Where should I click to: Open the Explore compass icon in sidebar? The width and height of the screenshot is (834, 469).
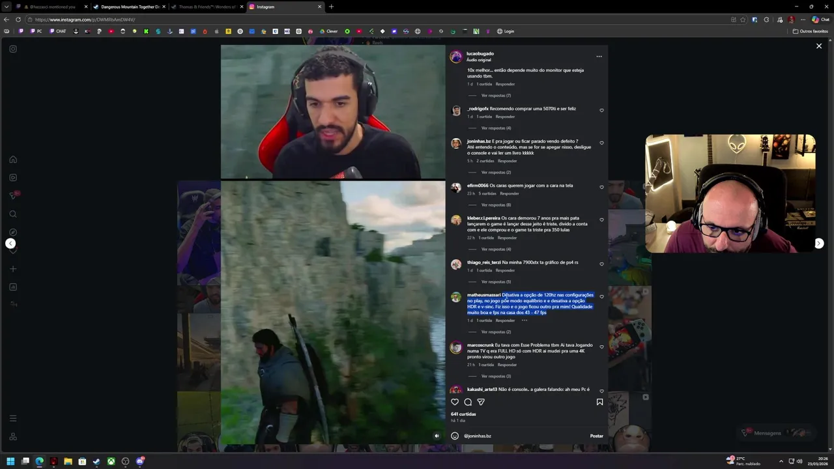pos(12,232)
